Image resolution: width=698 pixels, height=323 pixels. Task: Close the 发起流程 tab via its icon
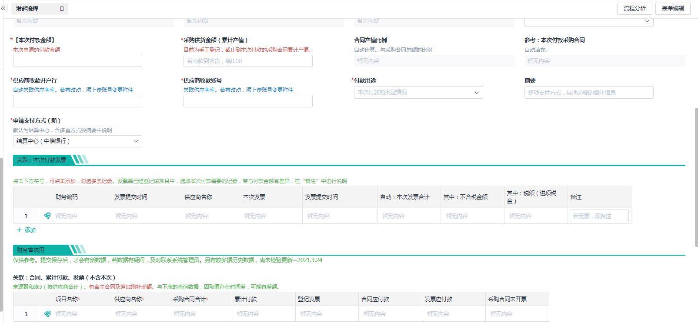(x=62, y=9)
